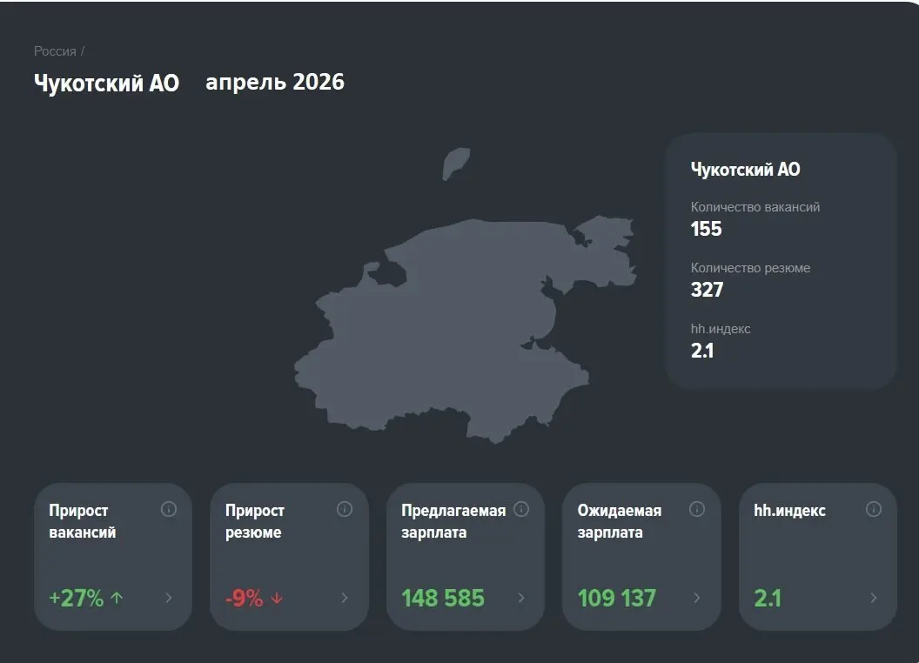This screenshot has height=663, width=919.
Task: Click the white 2.1 hh.индекс value in side panel
Action: [702, 351]
